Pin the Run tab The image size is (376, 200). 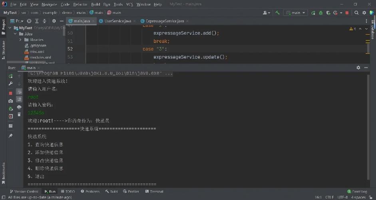pos(10,136)
